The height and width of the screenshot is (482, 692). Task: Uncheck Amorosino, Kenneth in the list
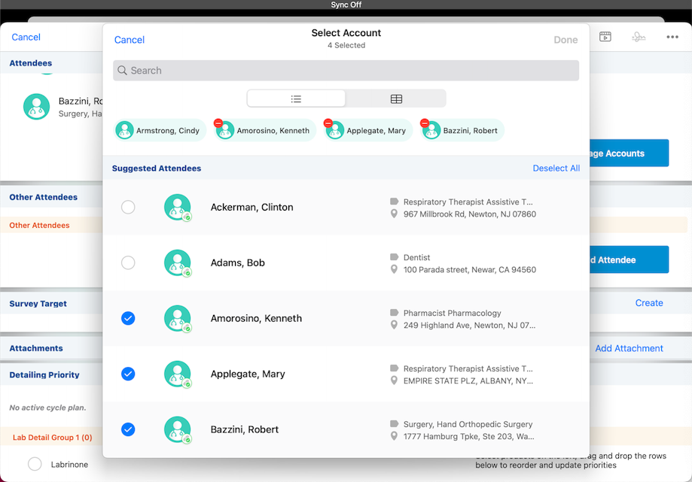click(128, 319)
